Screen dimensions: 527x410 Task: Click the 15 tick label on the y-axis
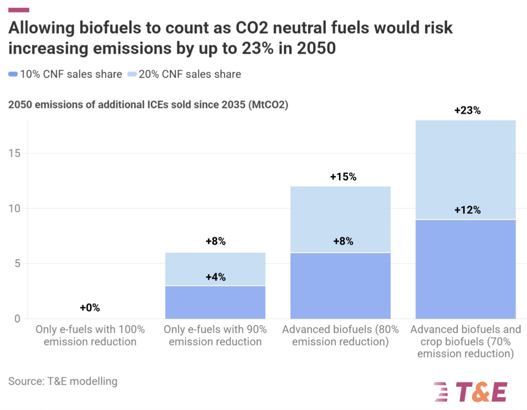pyautogui.click(x=14, y=153)
